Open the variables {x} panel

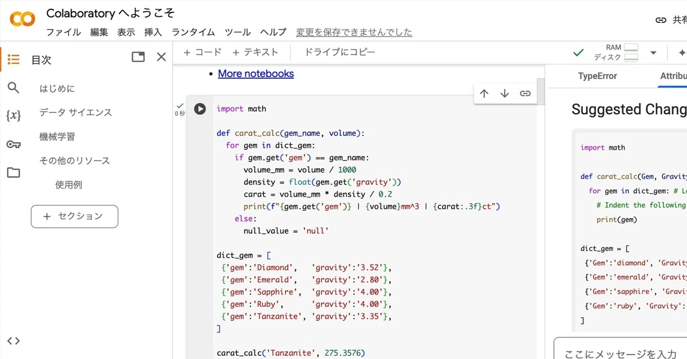pyautogui.click(x=13, y=115)
